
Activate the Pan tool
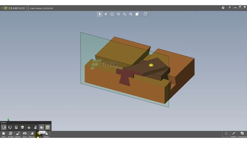coord(106,14)
